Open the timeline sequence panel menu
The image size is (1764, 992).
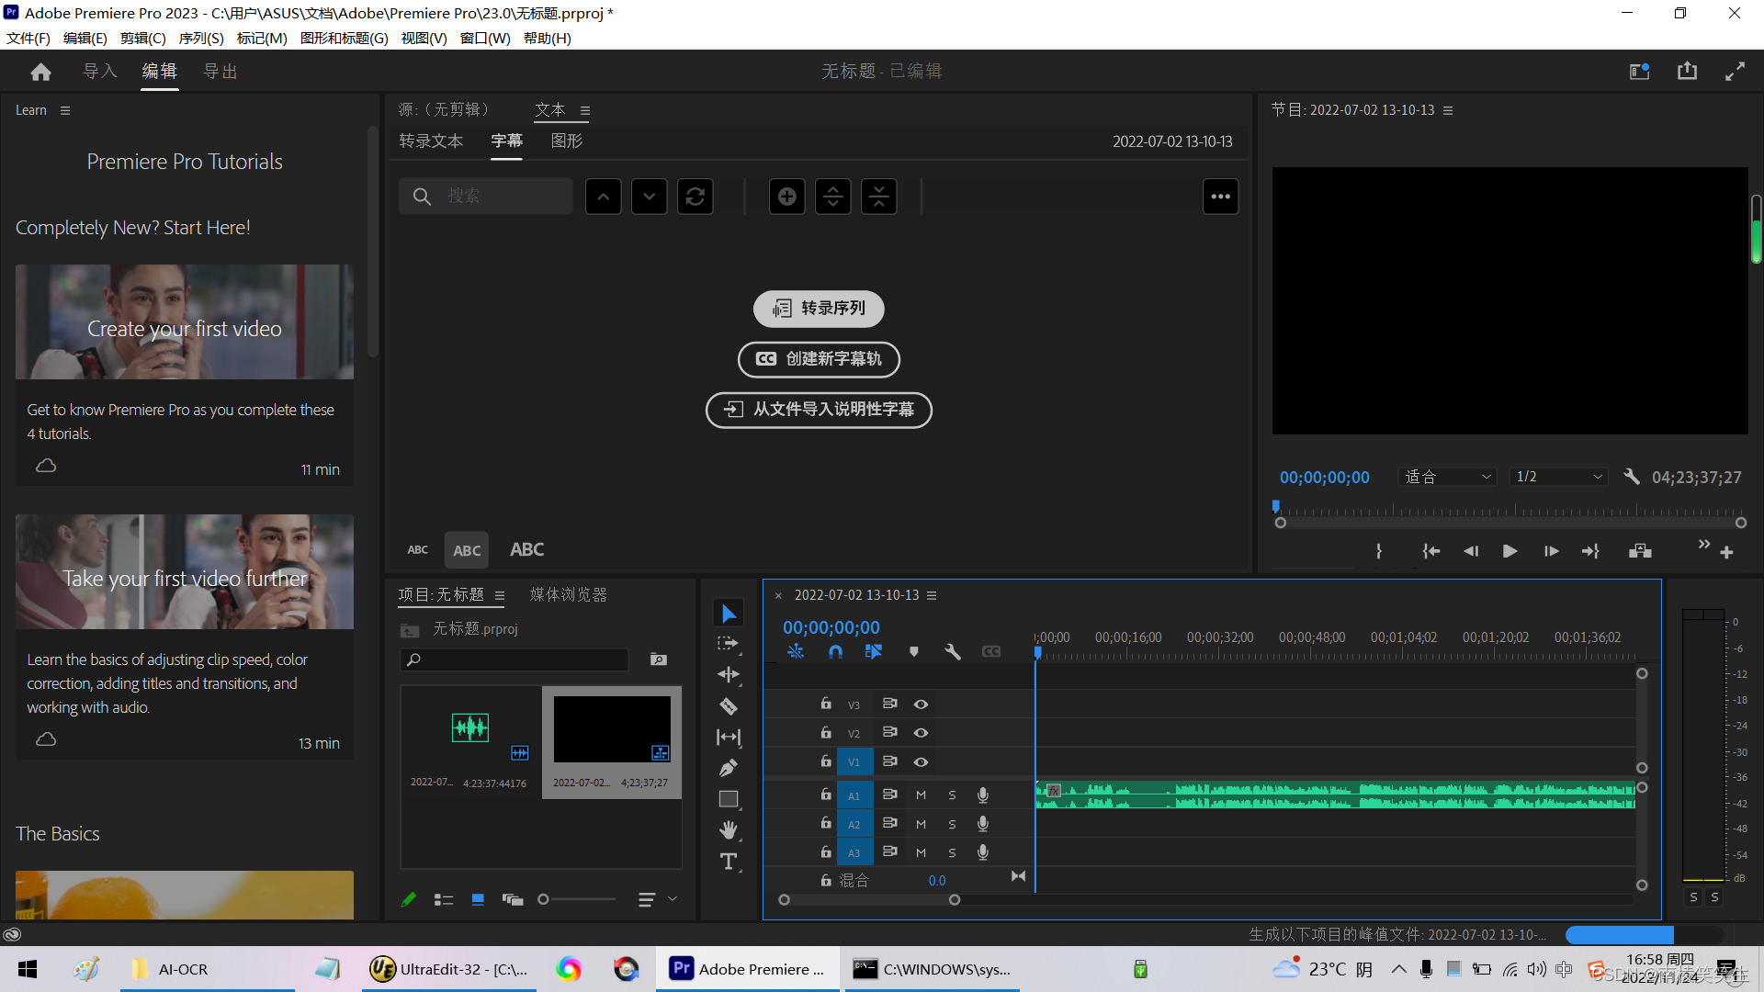(932, 595)
